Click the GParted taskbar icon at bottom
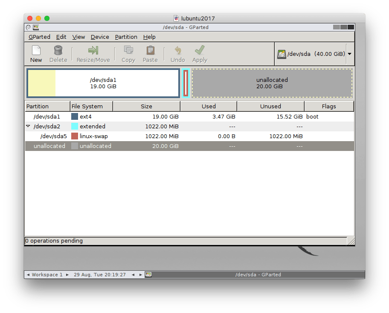Image resolution: width=389 pixels, height=313 pixels. click(148, 275)
